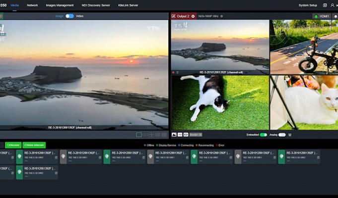This screenshot has width=338, height=198.
Task: Start Voice Intercom
Action: [34, 145]
